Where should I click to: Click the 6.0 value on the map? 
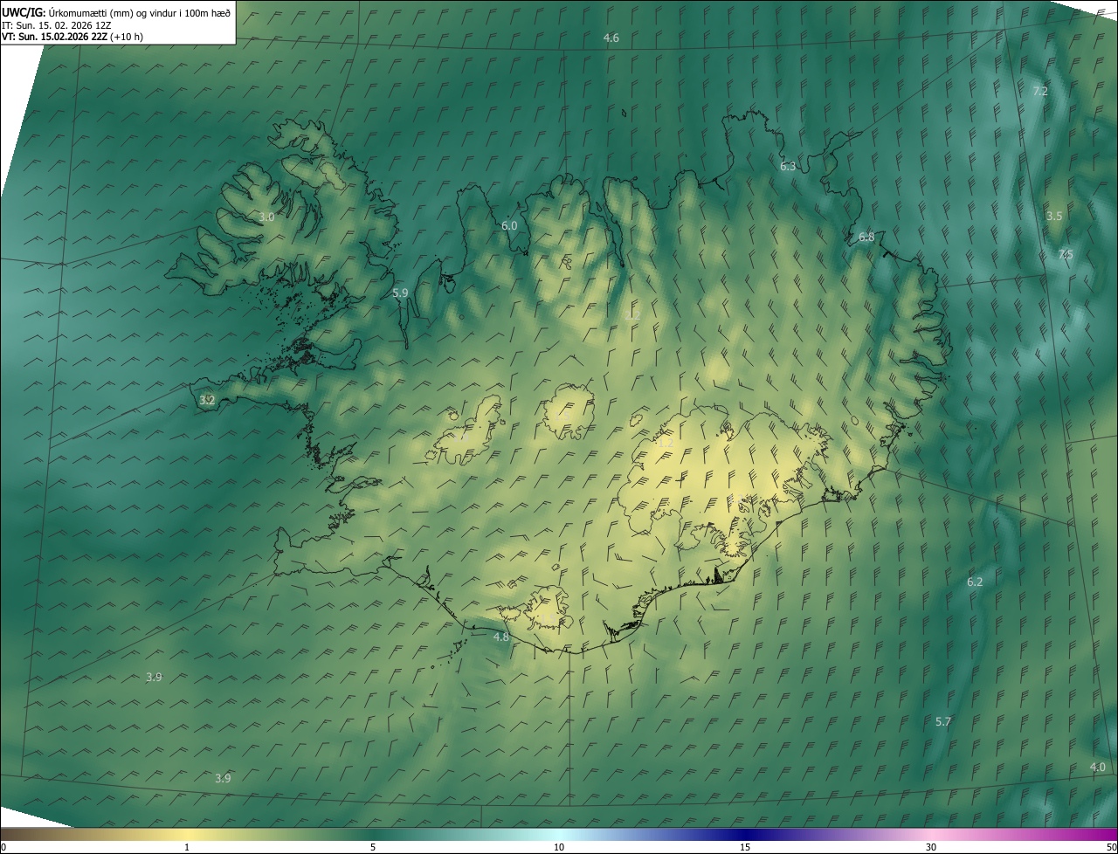[509, 225]
